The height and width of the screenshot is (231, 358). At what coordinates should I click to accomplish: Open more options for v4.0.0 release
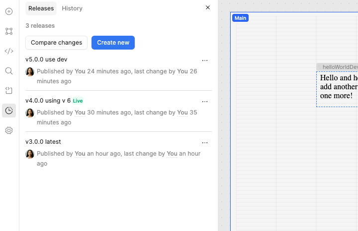coord(205,102)
